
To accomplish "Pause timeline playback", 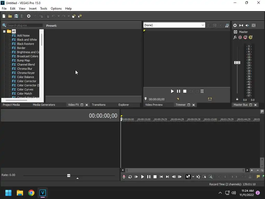I will 149,177.
